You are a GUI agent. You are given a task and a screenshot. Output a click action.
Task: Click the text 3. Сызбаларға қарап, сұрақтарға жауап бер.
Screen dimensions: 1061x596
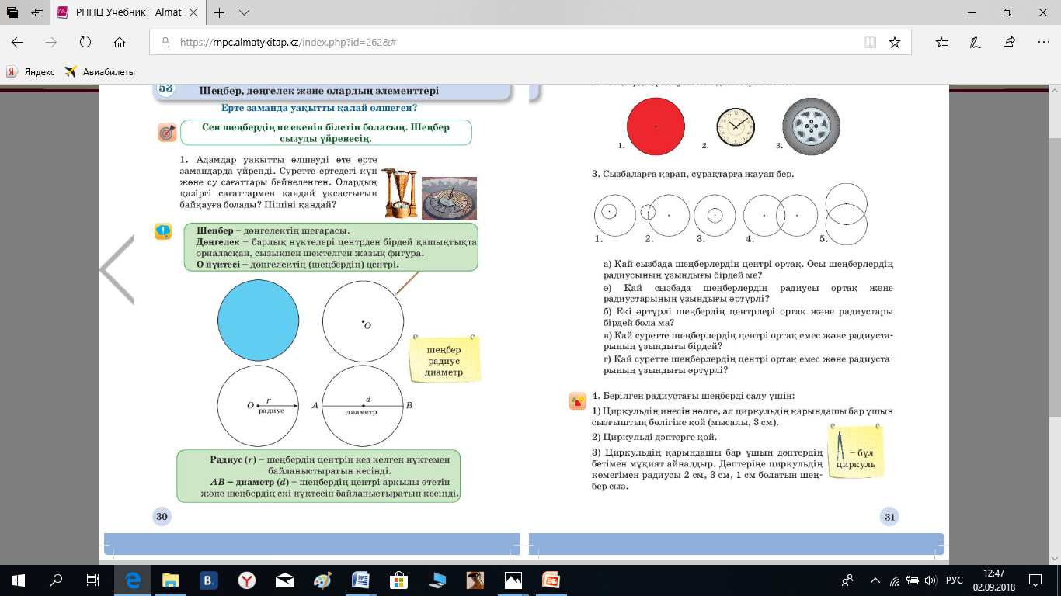click(x=693, y=174)
